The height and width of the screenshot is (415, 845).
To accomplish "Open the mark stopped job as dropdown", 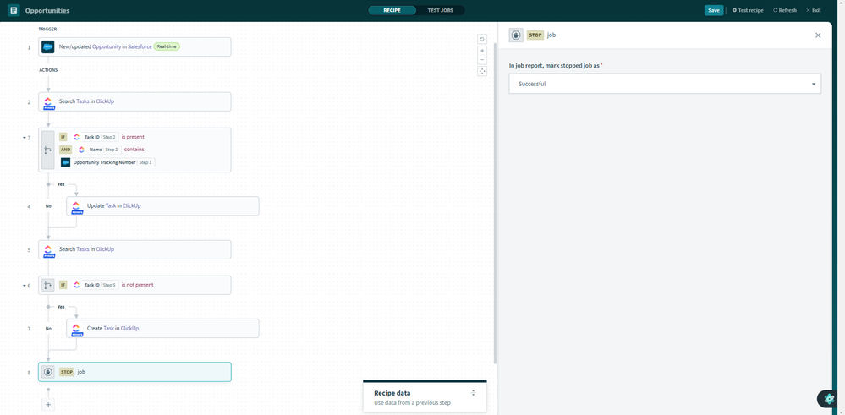I will (x=665, y=84).
